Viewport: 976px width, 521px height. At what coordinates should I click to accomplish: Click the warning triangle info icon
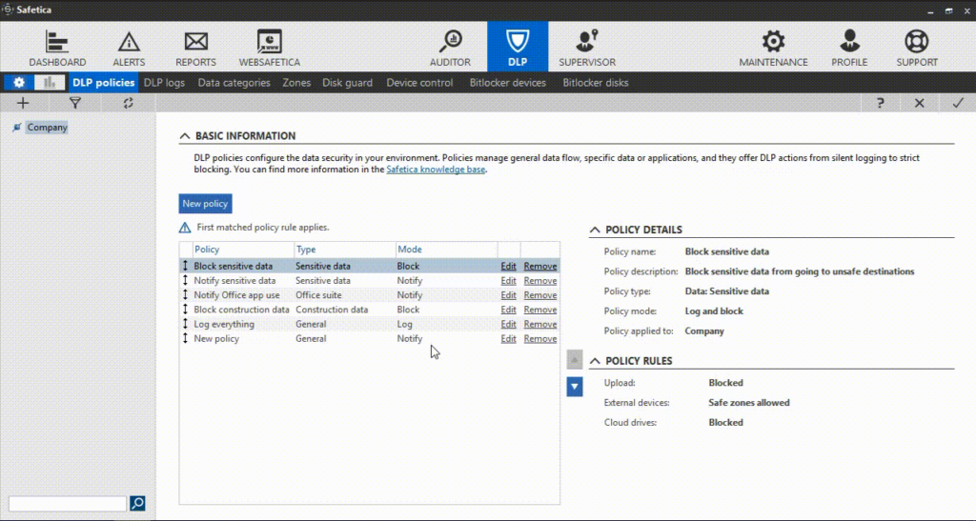point(185,228)
